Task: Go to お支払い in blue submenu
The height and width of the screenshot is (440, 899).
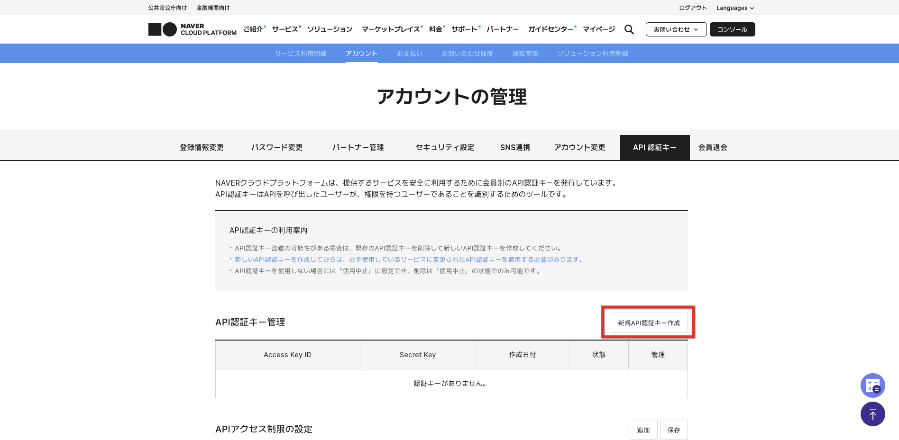Action: pos(410,54)
